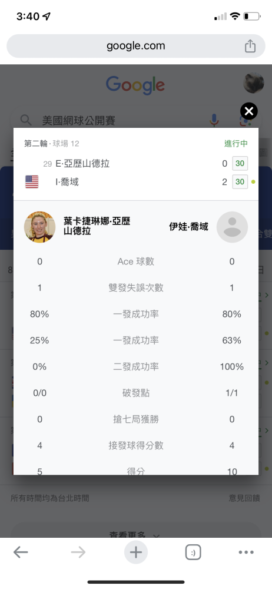The height and width of the screenshot is (589, 272).
Task: Open a new tab with plus button
Action: click(x=136, y=552)
